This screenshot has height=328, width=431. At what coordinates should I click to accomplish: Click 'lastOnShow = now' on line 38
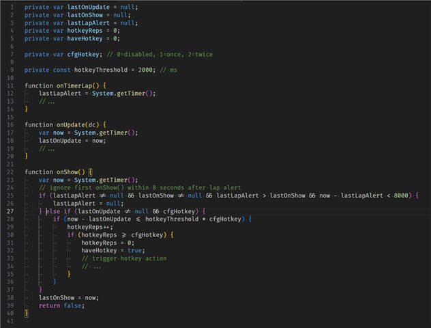[x=67, y=298]
